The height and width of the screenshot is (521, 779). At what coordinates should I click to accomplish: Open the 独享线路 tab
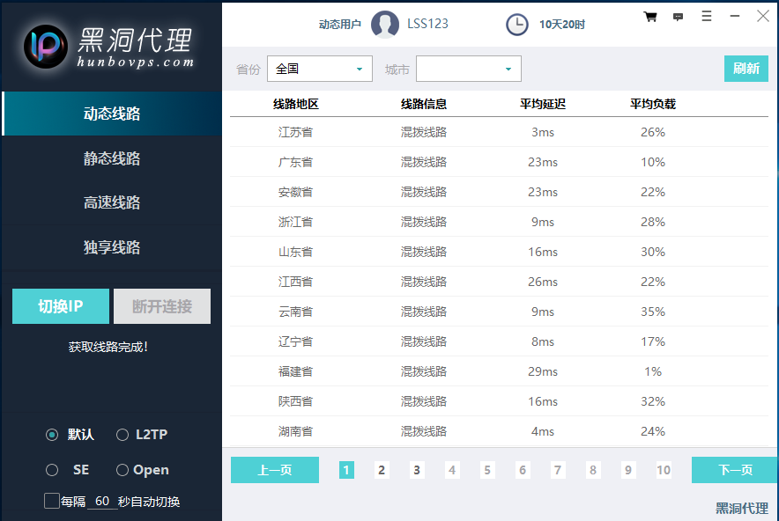pyautogui.click(x=112, y=247)
